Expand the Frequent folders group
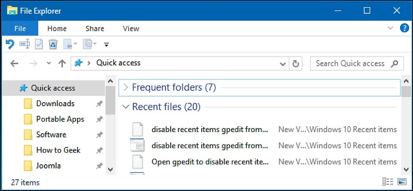413x191 pixels. pyautogui.click(x=126, y=87)
